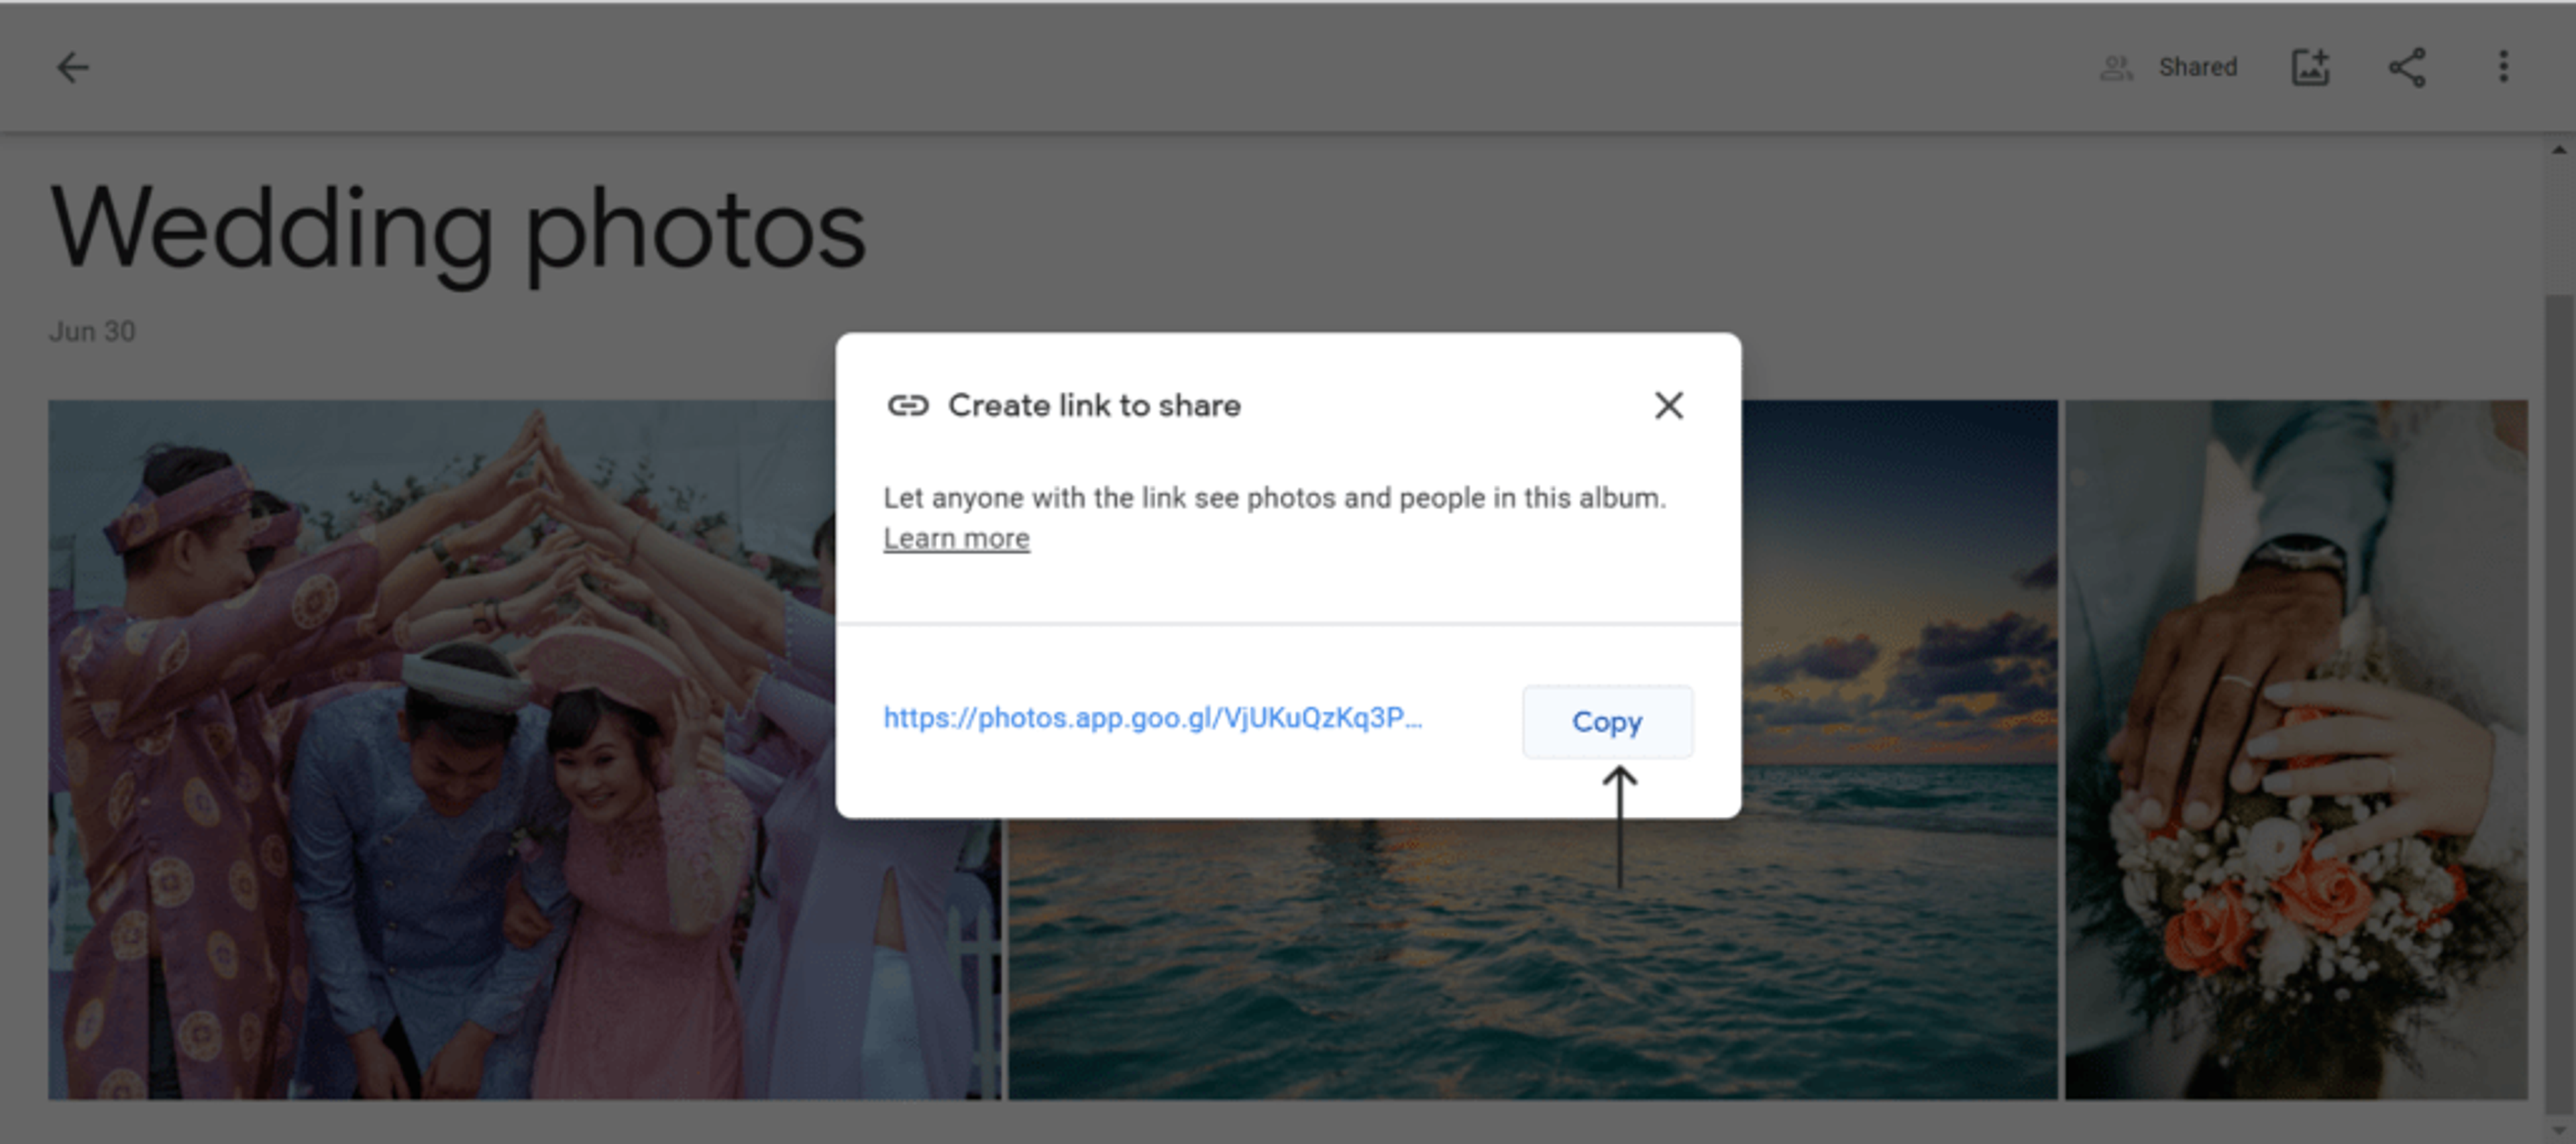2576x1144 pixels.
Task: Open the Shared people icon in header
Action: coord(2116,68)
